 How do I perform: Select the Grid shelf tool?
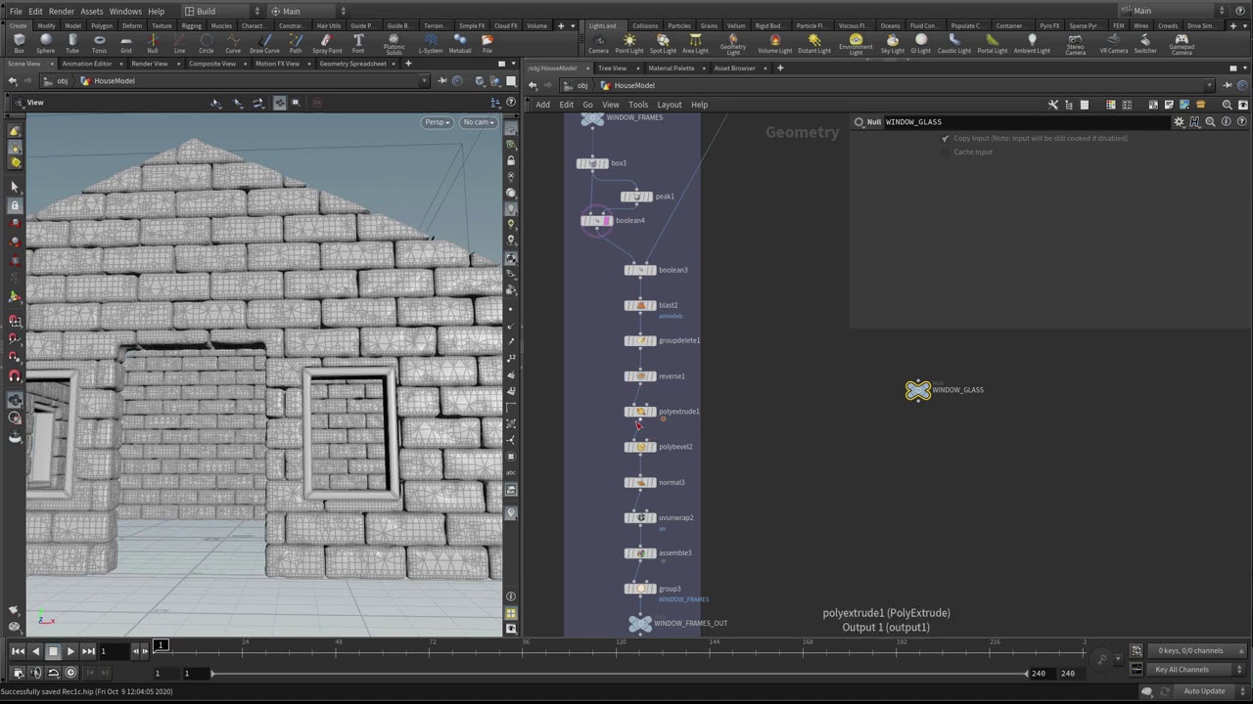tap(125, 43)
